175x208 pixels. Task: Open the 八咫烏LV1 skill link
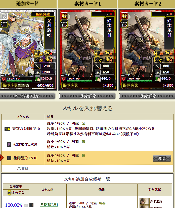click(49, 205)
